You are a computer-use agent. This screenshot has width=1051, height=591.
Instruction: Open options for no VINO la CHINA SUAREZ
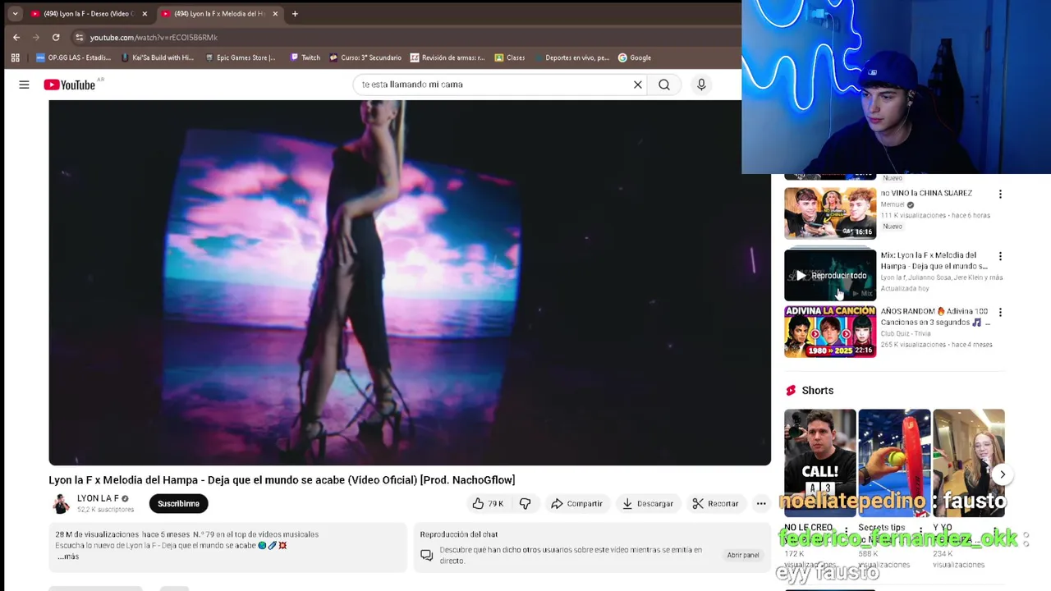1000,195
